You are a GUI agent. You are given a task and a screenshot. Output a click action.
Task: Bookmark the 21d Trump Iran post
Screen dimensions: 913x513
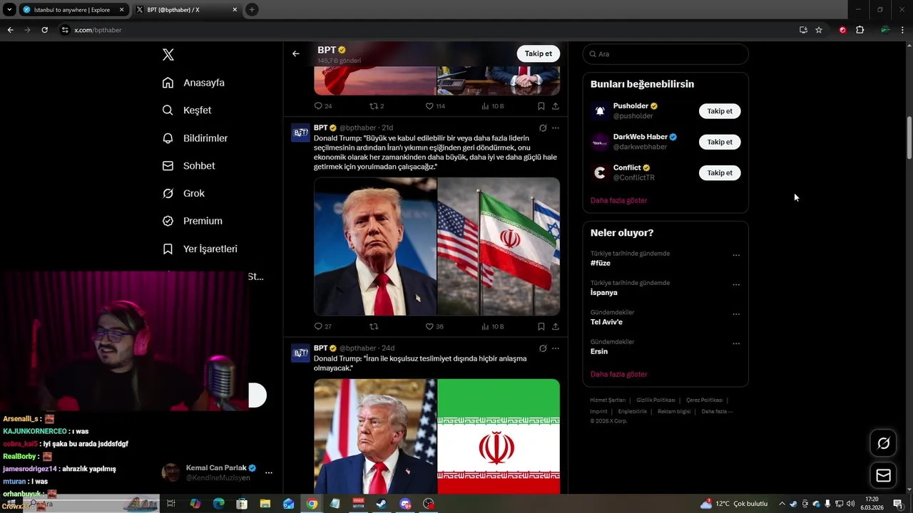click(x=541, y=326)
